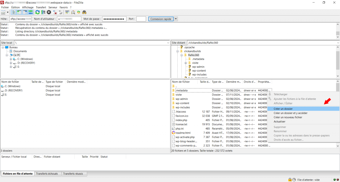The image size is (340, 182).
Task: Open the Transfert menu
Action: [x=41, y=7]
